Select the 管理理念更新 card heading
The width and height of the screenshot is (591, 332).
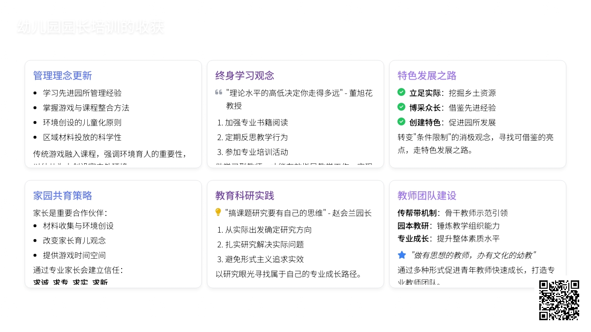63,76
